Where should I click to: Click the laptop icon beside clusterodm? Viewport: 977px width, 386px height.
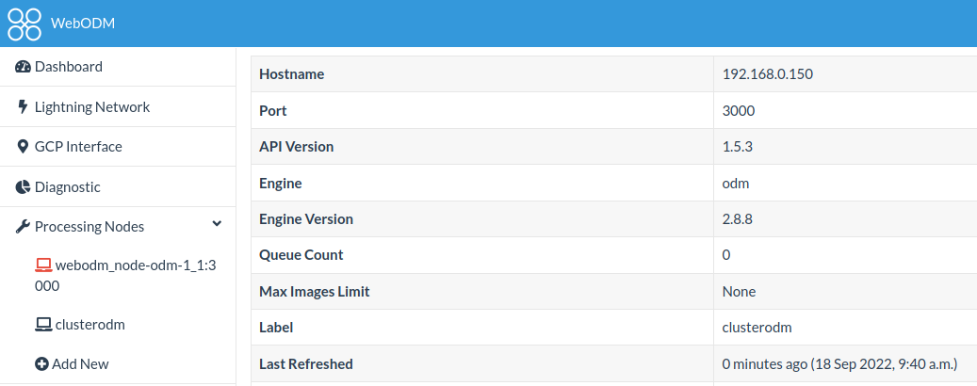coord(43,325)
